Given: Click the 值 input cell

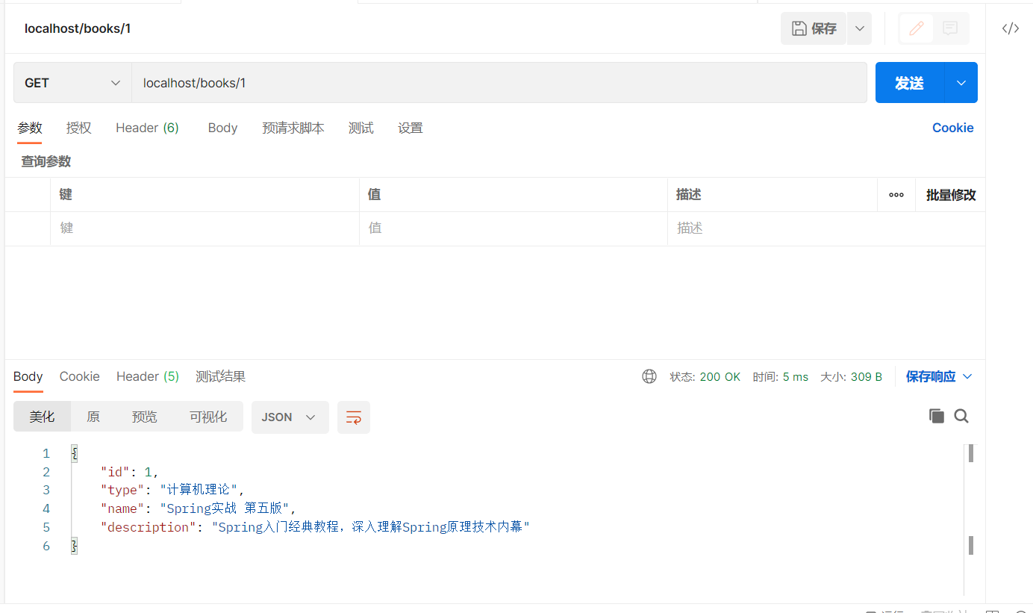Looking at the screenshot, I should click(514, 228).
